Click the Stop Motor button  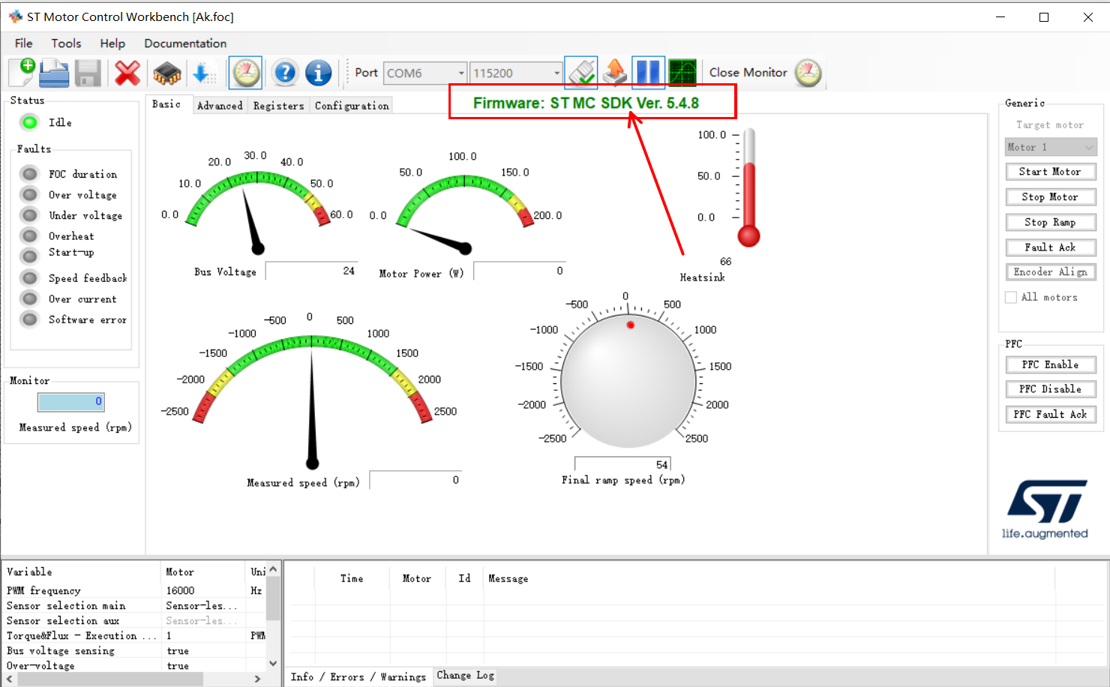tap(1051, 197)
